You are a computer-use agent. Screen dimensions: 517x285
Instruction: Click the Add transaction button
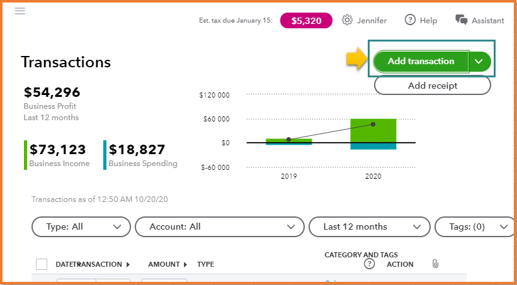point(421,62)
